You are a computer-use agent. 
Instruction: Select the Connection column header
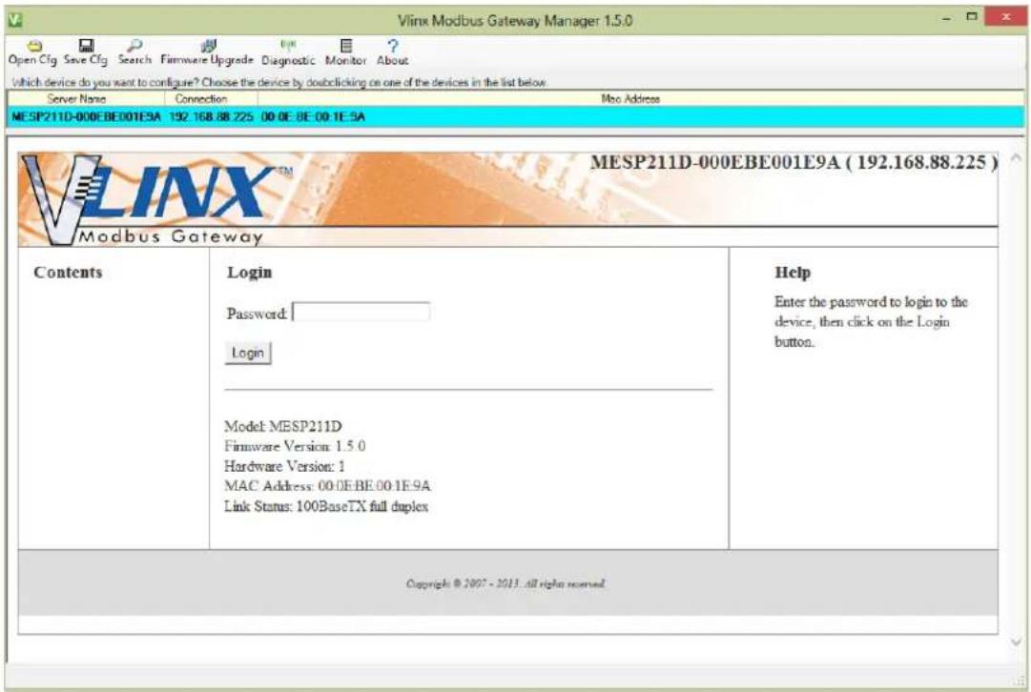click(211, 98)
